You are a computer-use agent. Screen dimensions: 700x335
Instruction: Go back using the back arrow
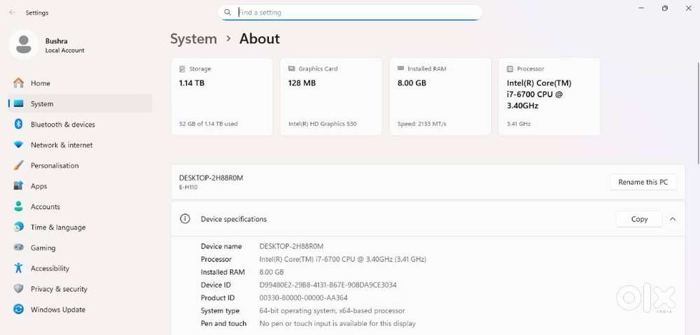(12, 13)
